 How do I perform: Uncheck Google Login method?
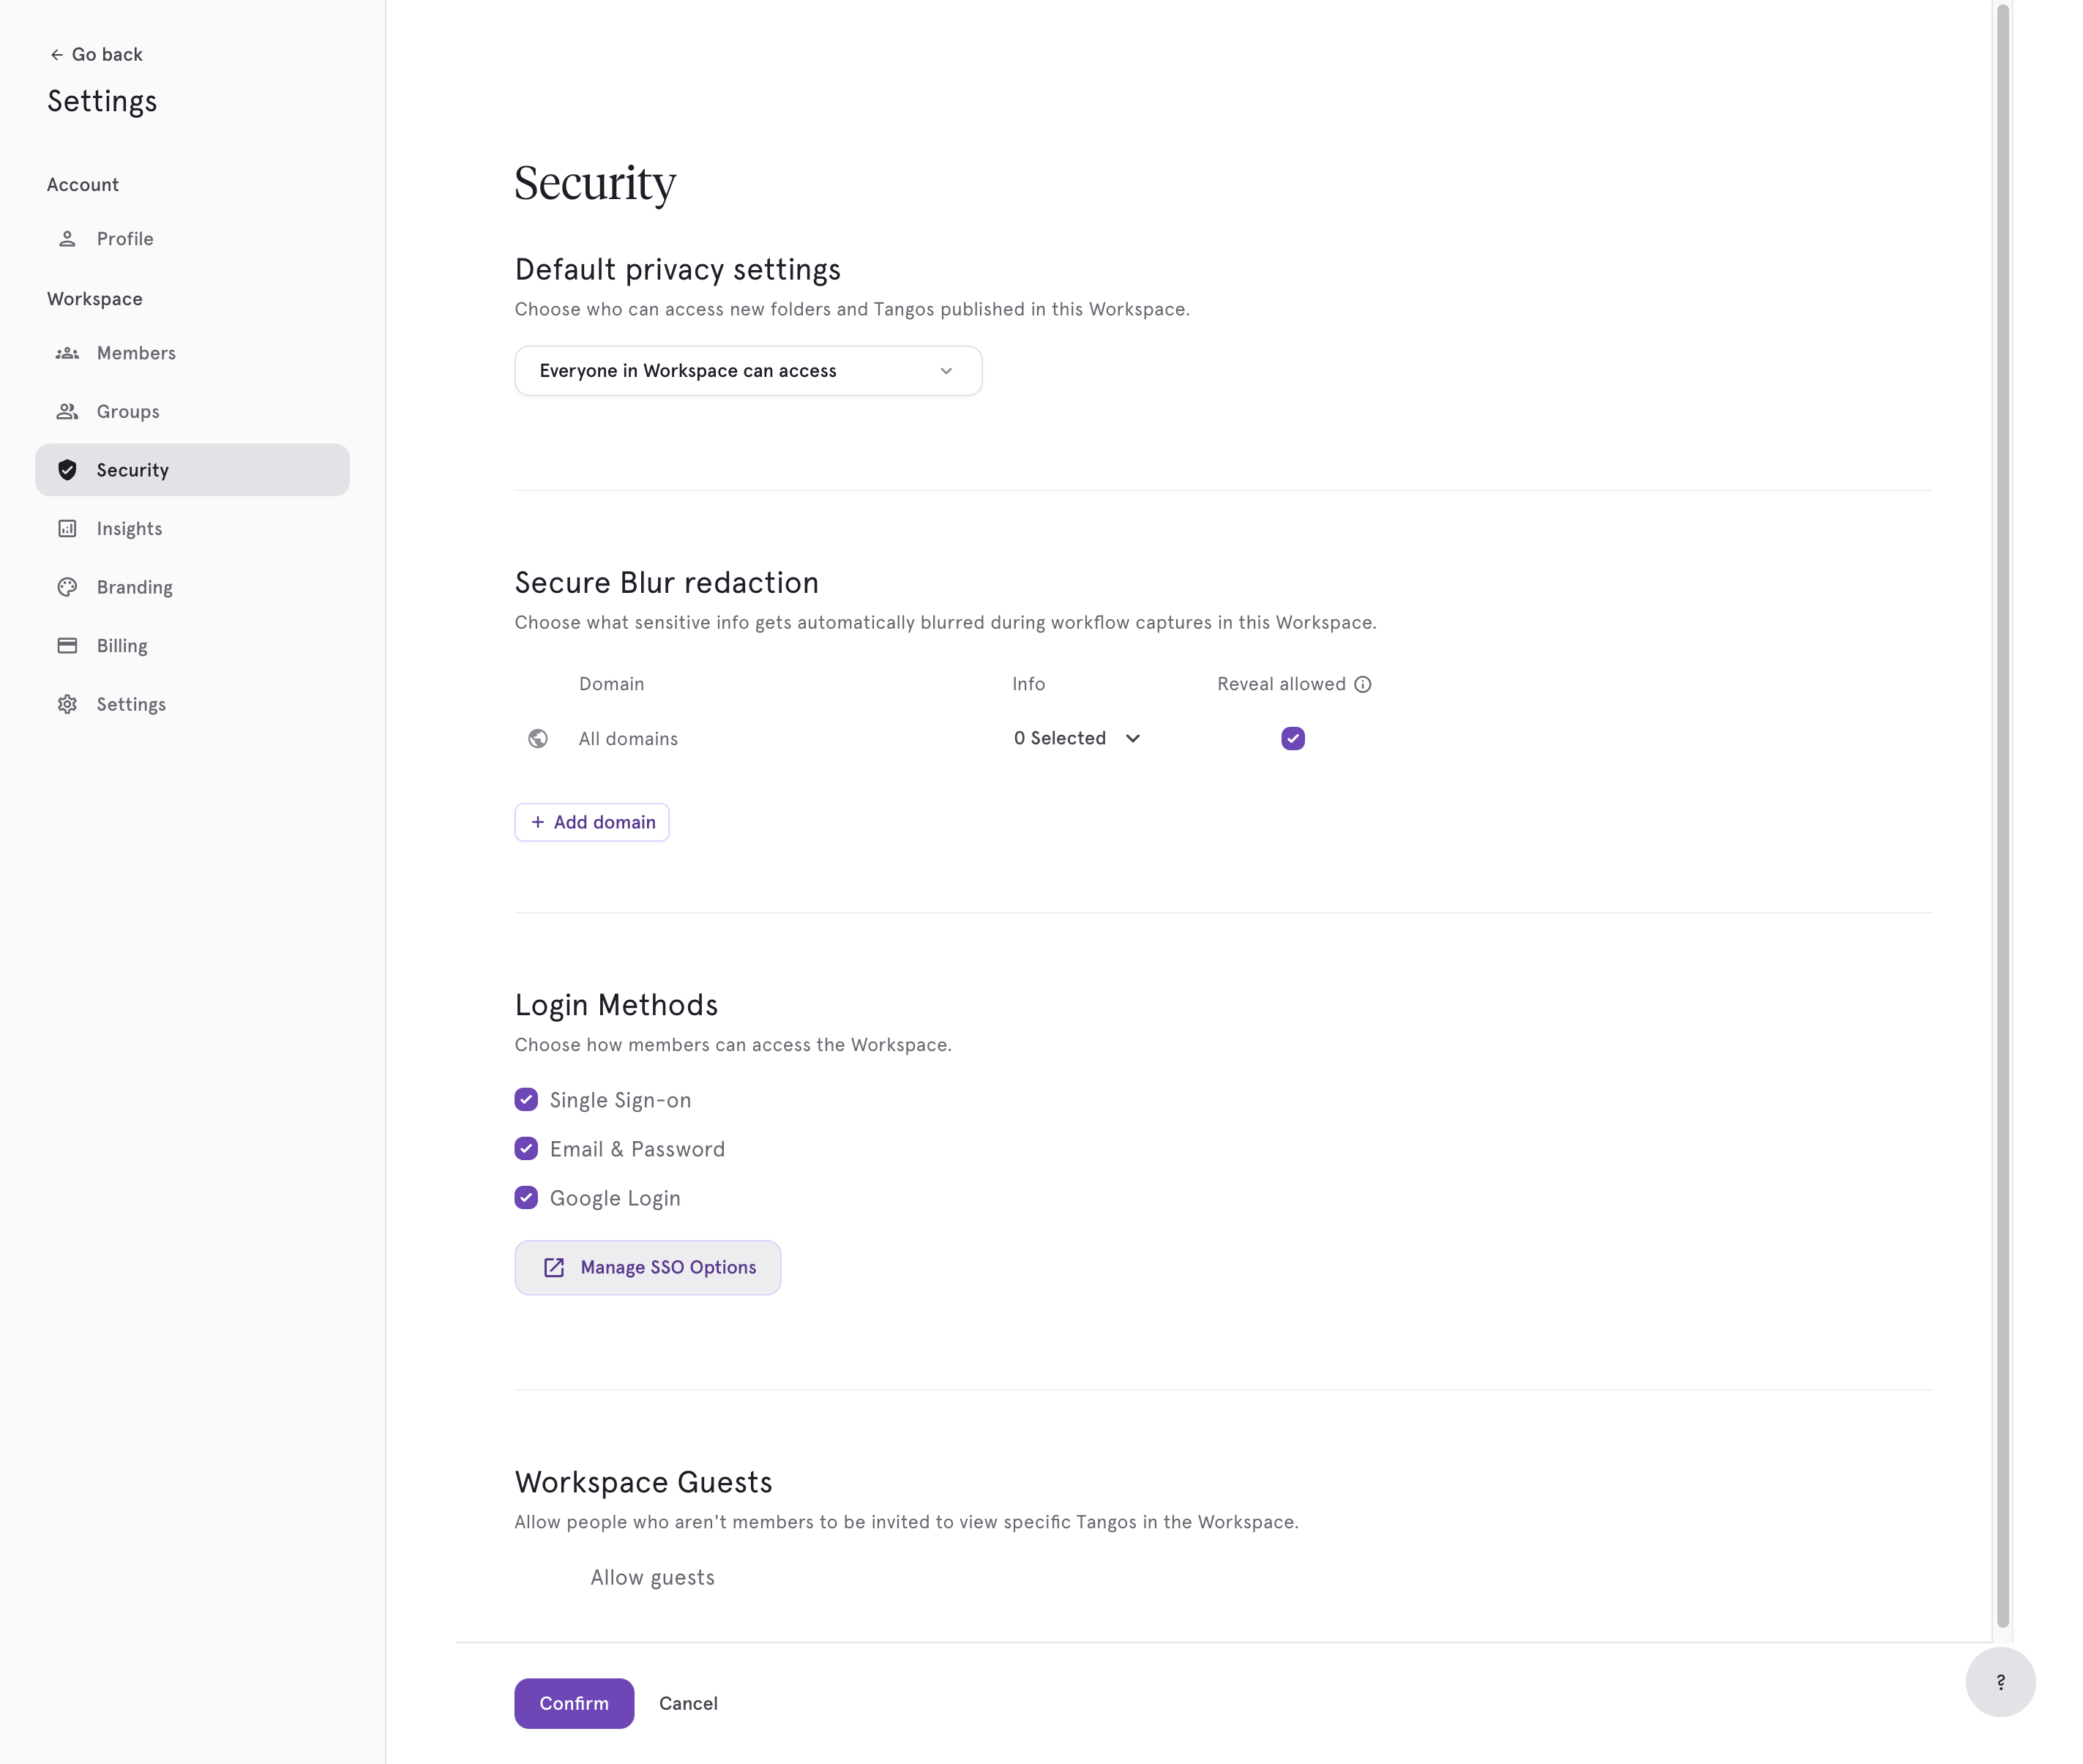click(526, 1198)
